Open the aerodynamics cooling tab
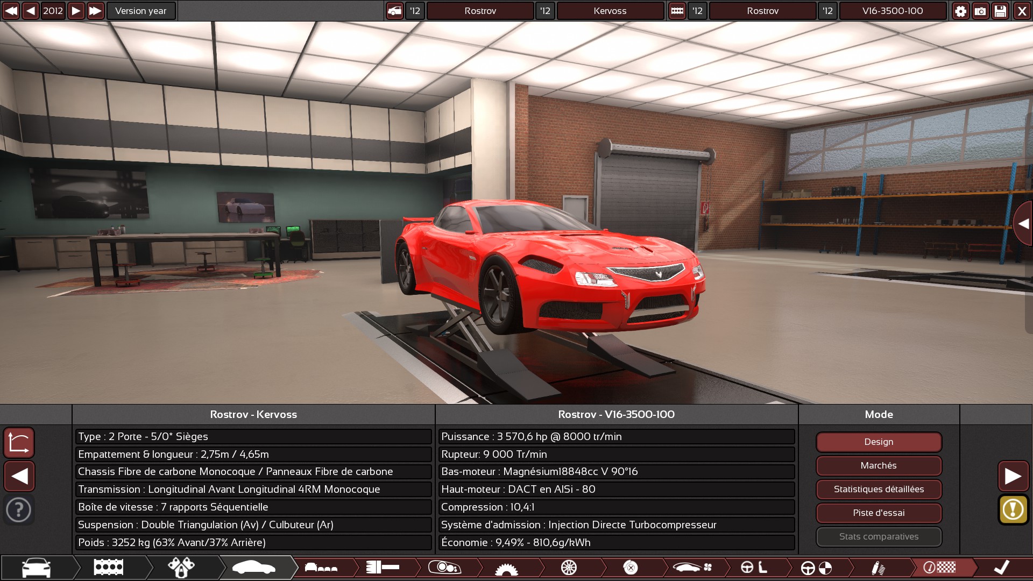Image resolution: width=1033 pixels, height=581 pixels. (x=692, y=568)
